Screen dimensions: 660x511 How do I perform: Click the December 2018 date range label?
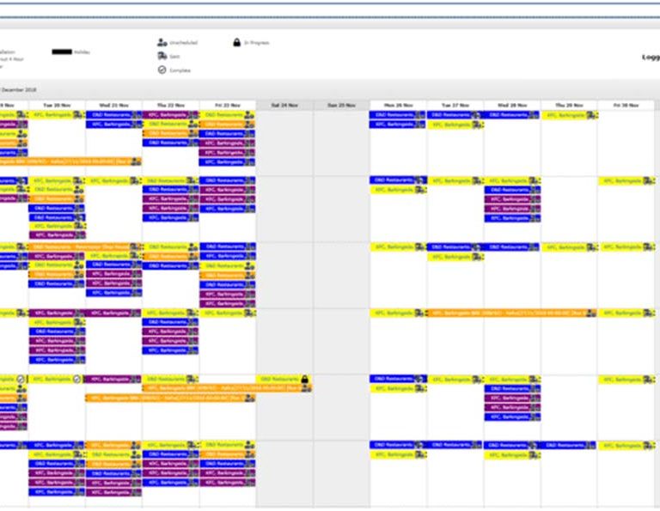pyautogui.click(x=19, y=89)
